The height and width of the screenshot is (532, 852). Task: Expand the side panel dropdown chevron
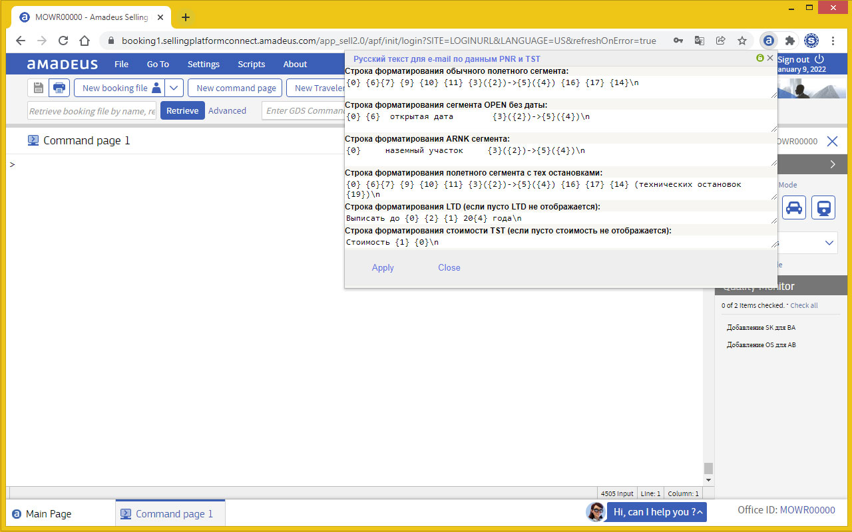click(x=829, y=243)
